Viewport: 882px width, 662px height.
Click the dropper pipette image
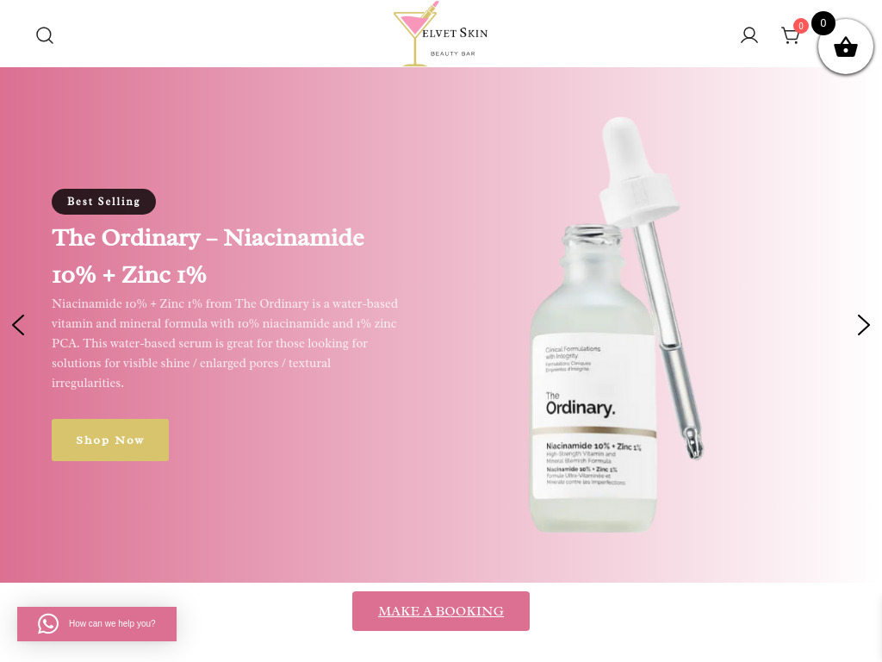click(x=653, y=287)
